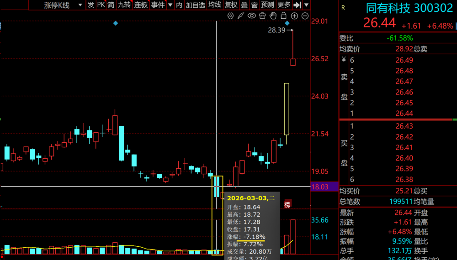The height and width of the screenshot is (260, 457).
Task: Click the 九转 indicator button
Action: tap(124, 5)
